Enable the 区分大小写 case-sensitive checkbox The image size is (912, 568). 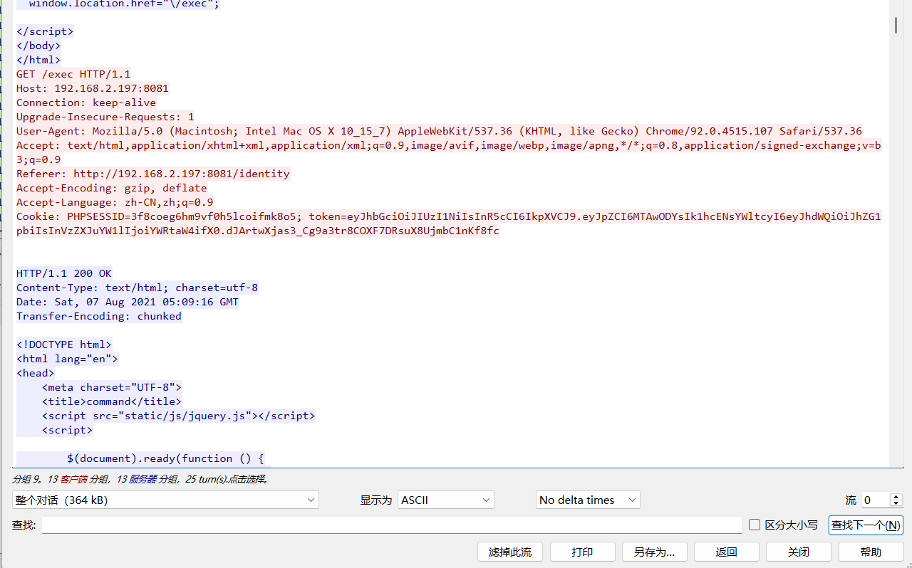[x=755, y=525]
